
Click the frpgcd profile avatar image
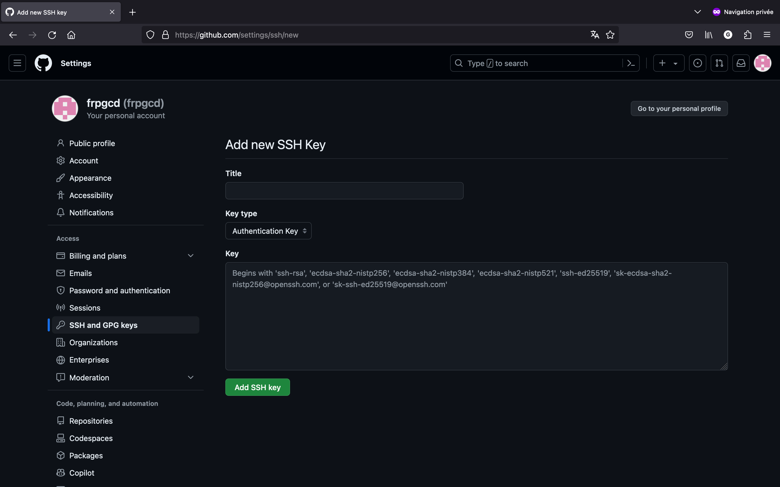pyautogui.click(x=65, y=108)
